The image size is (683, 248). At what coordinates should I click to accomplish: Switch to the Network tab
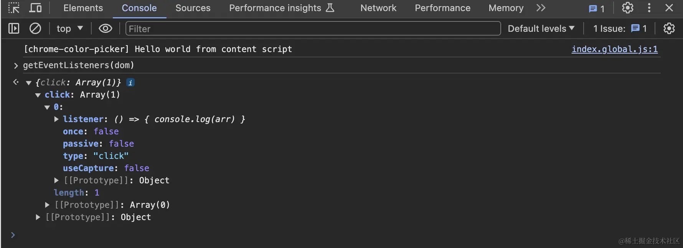[x=378, y=8]
